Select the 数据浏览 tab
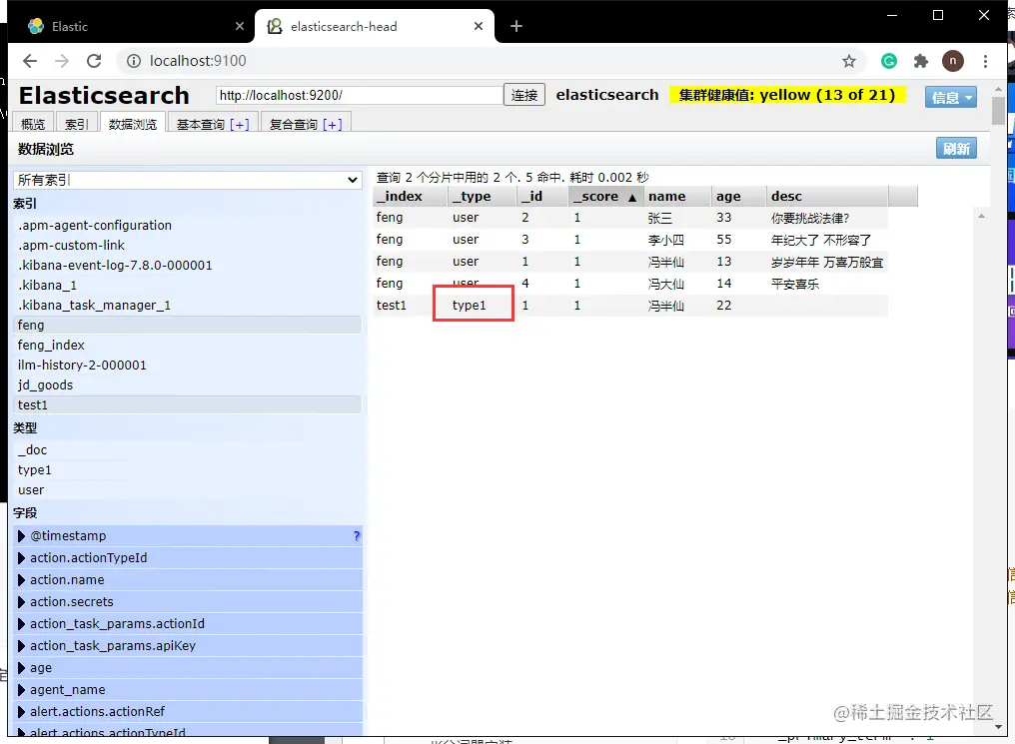This screenshot has height=744, width=1015. (133, 124)
